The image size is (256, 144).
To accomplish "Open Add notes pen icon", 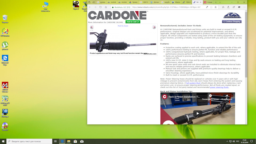I will (x=229, y=7).
